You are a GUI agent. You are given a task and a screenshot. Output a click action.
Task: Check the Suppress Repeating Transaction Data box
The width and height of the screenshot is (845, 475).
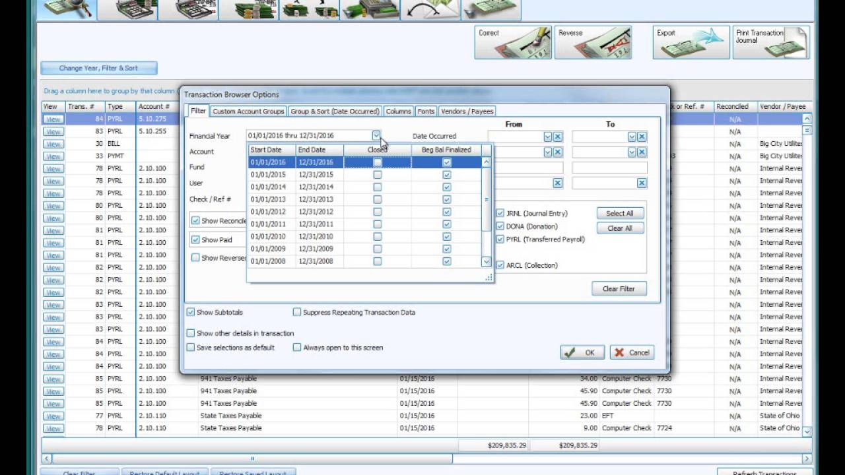pos(297,312)
